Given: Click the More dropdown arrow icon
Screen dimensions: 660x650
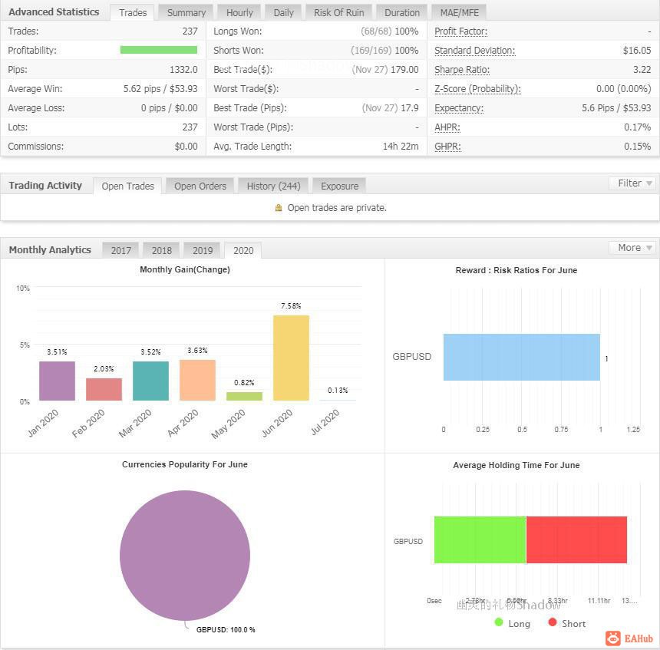Looking at the screenshot, I should 649,248.
